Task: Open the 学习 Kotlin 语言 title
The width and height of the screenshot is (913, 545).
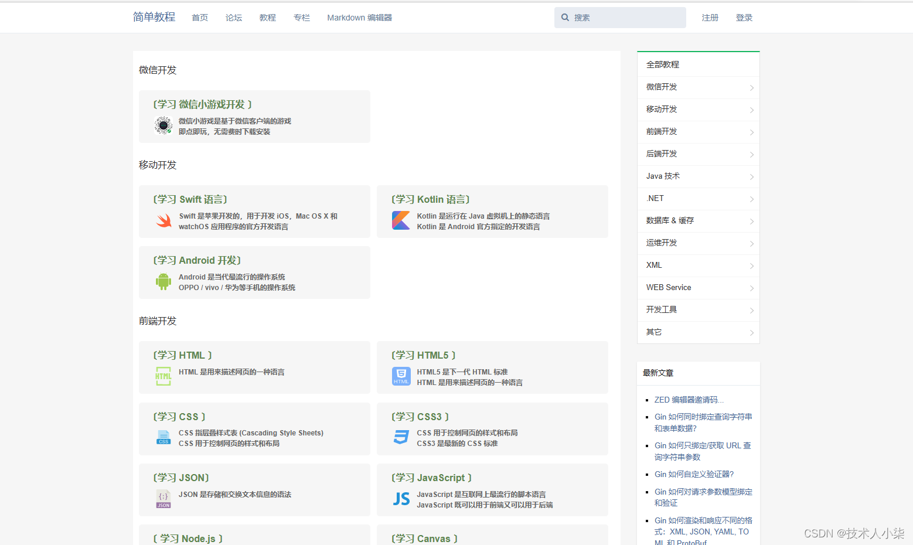Action: (x=431, y=199)
